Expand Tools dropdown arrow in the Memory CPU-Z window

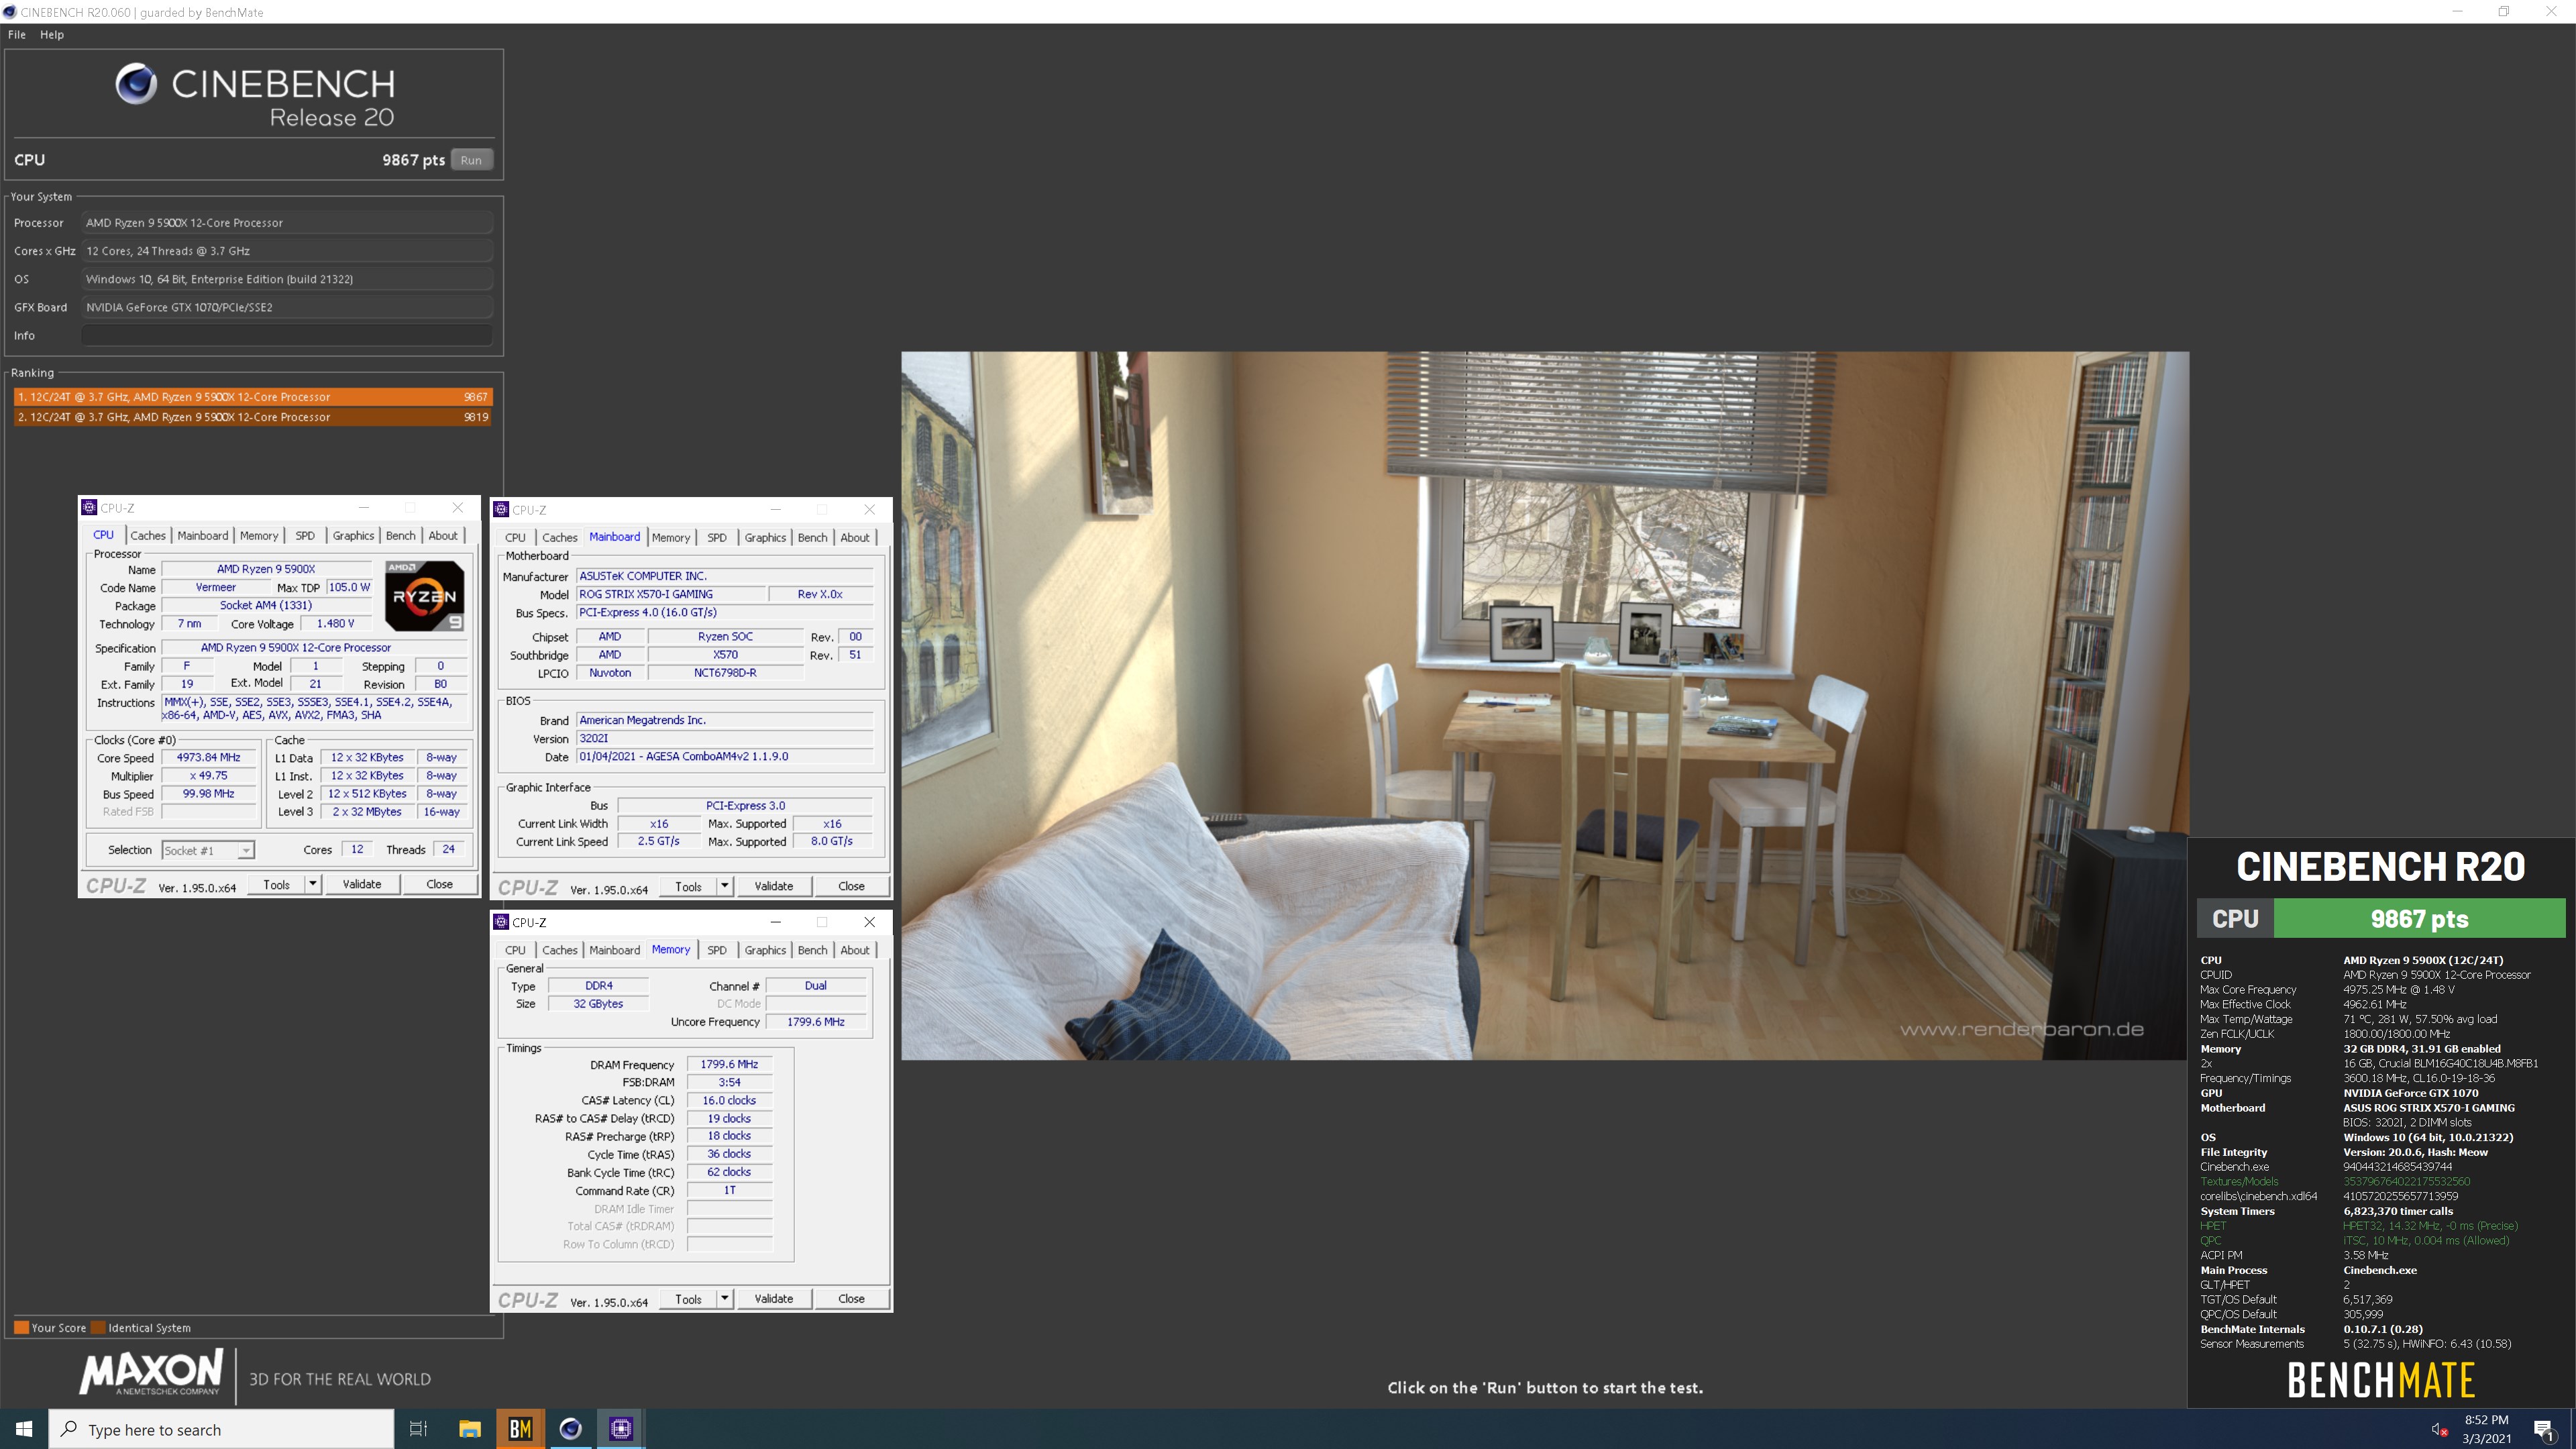pyautogui.click(x=725, y=1299)
